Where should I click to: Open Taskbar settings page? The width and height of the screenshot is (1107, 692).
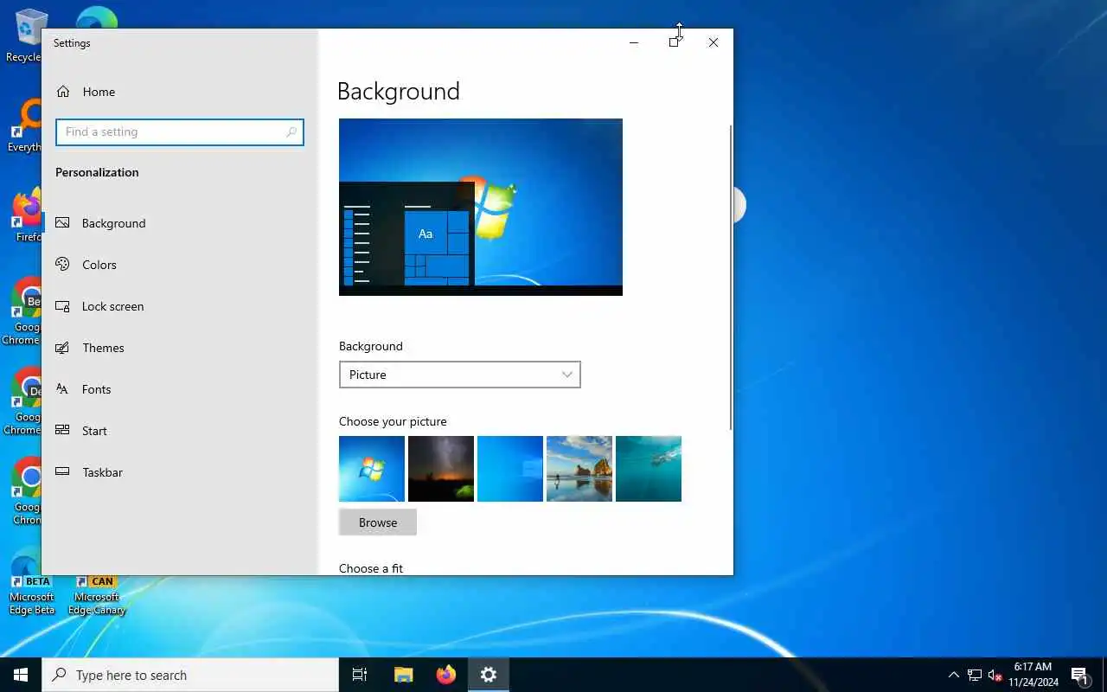(179, 472)
